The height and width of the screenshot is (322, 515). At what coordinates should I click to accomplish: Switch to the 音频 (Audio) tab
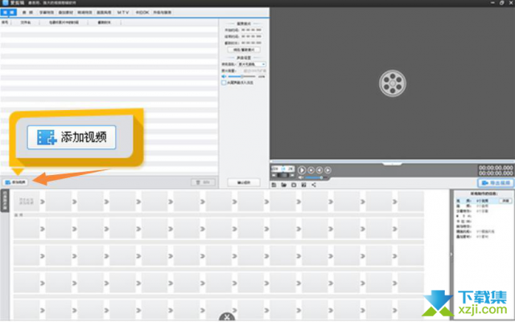tap(27, 13)
